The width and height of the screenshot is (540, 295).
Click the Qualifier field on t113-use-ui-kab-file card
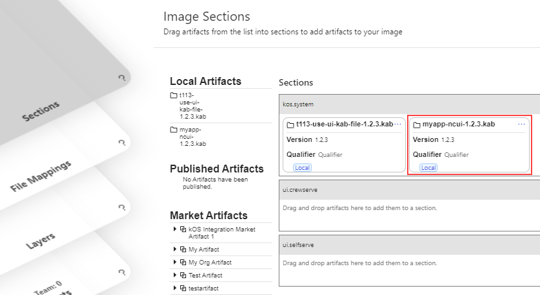point(330,155)
